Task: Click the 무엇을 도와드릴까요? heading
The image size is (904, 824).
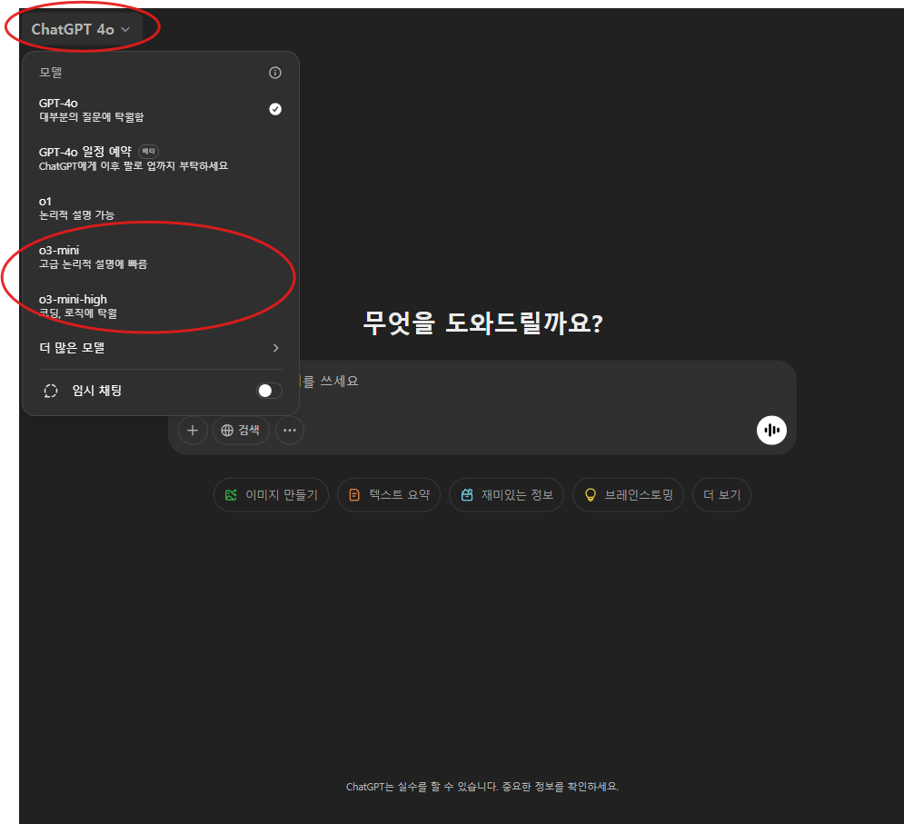Action: (482, 323)
